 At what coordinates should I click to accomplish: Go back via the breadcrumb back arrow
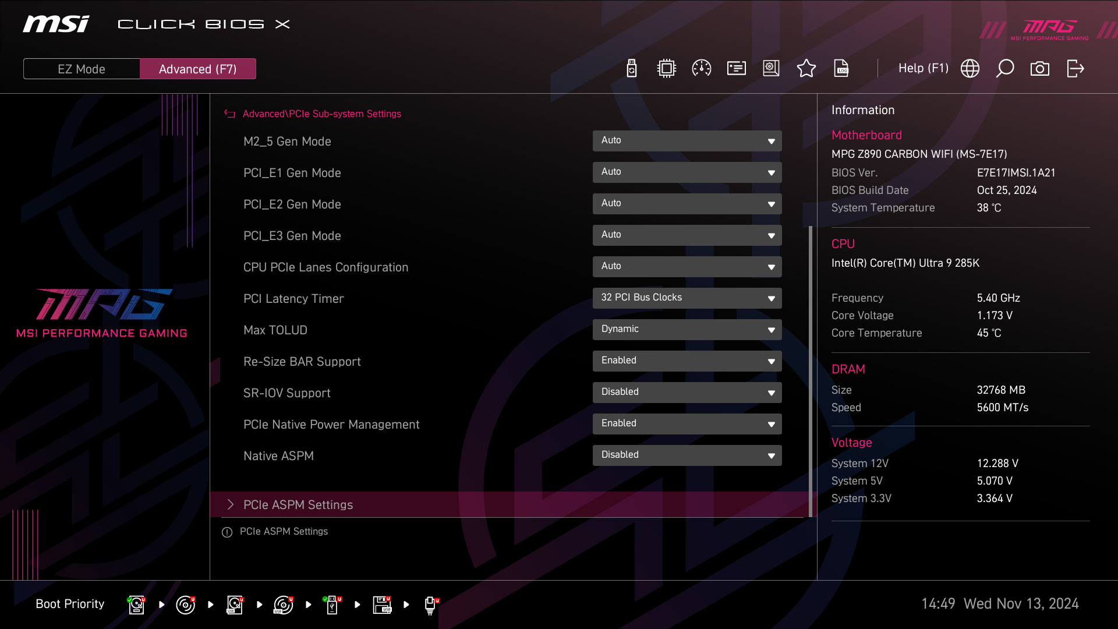click(229, 114)
